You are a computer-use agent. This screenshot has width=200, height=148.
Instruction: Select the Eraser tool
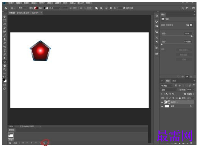point(5,43)
